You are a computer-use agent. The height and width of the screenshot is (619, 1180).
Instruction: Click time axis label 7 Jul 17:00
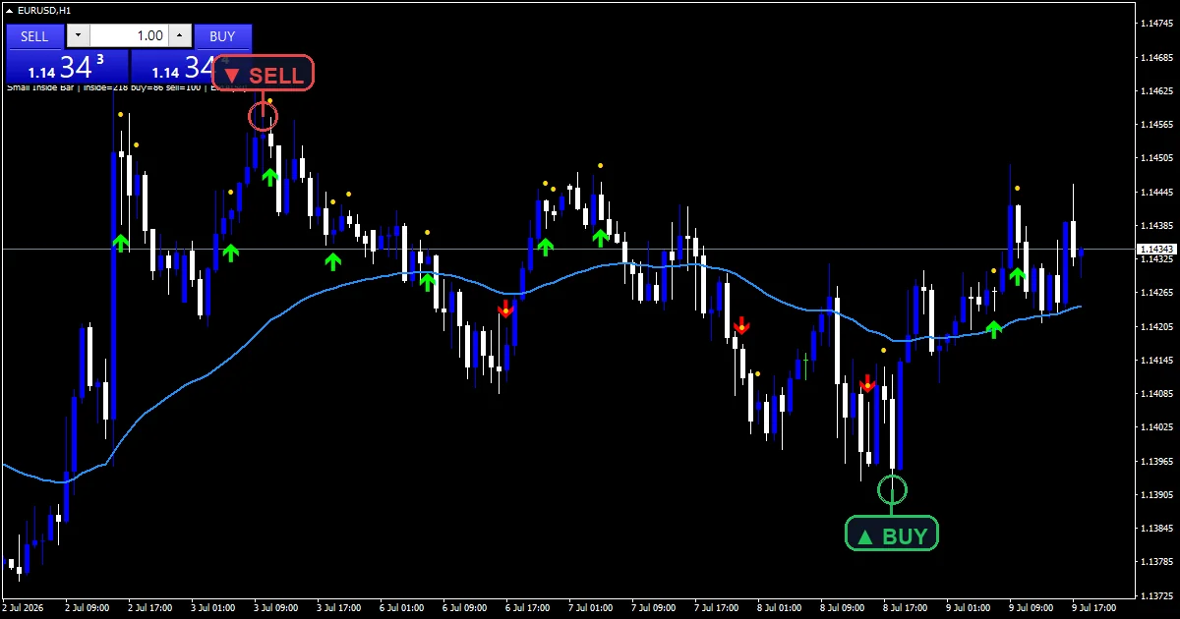pyautogui.click(x=718, y=607)
